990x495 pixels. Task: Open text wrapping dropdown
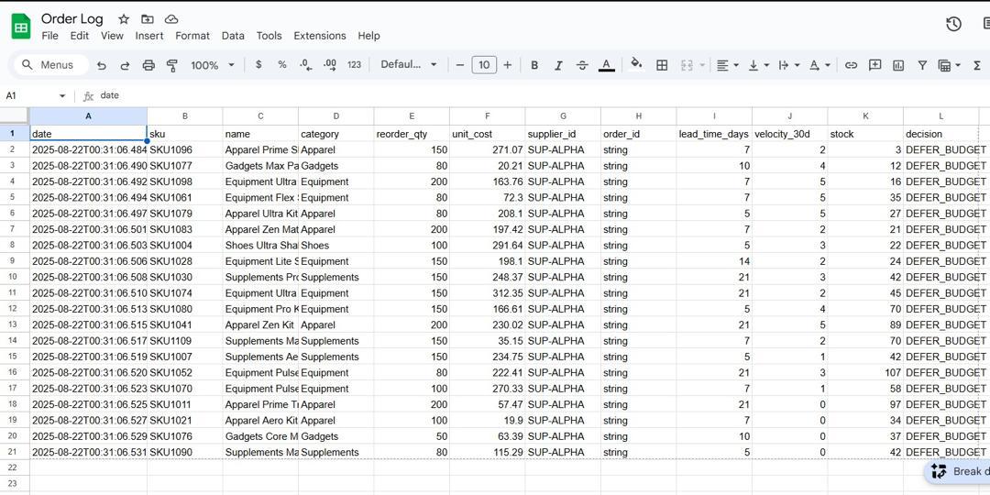click(789, 65)
